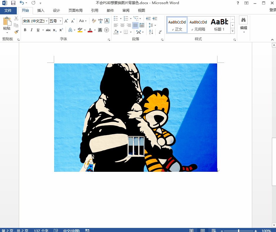This screenshot has height=232, width=276.
Task: Switch to the 页面布局 tab
Action: click(75, 11)
